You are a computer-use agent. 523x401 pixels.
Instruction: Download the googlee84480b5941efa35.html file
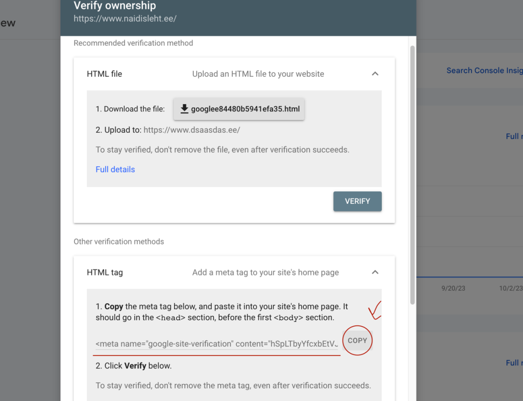coord(239,109)
